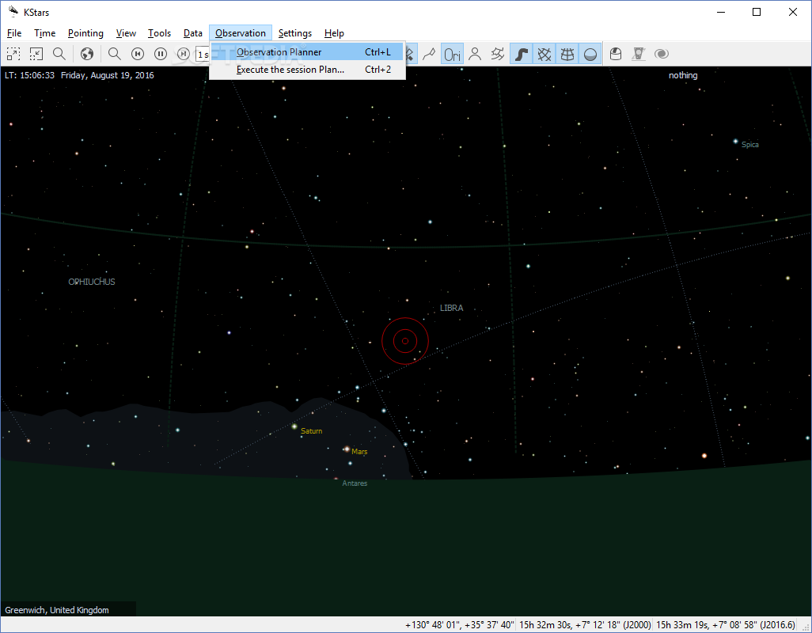Step the clock backward one step
The height and width of the screenshot is (633, 812).
pyautogui.click(x=138, y=54)
